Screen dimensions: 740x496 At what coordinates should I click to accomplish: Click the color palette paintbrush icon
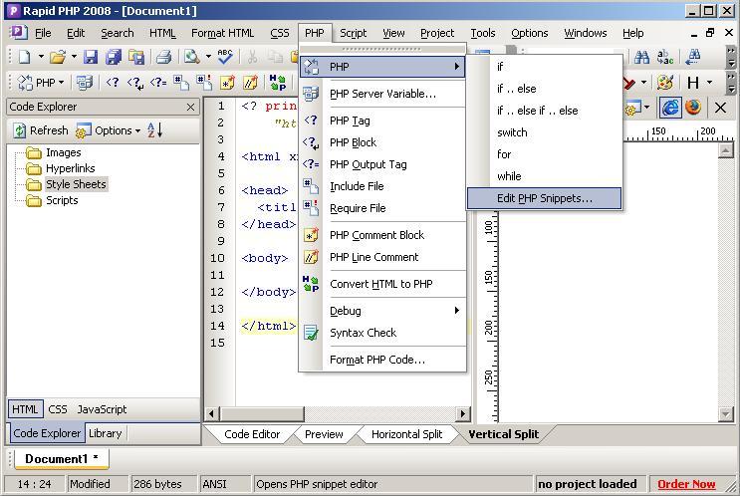665,83
